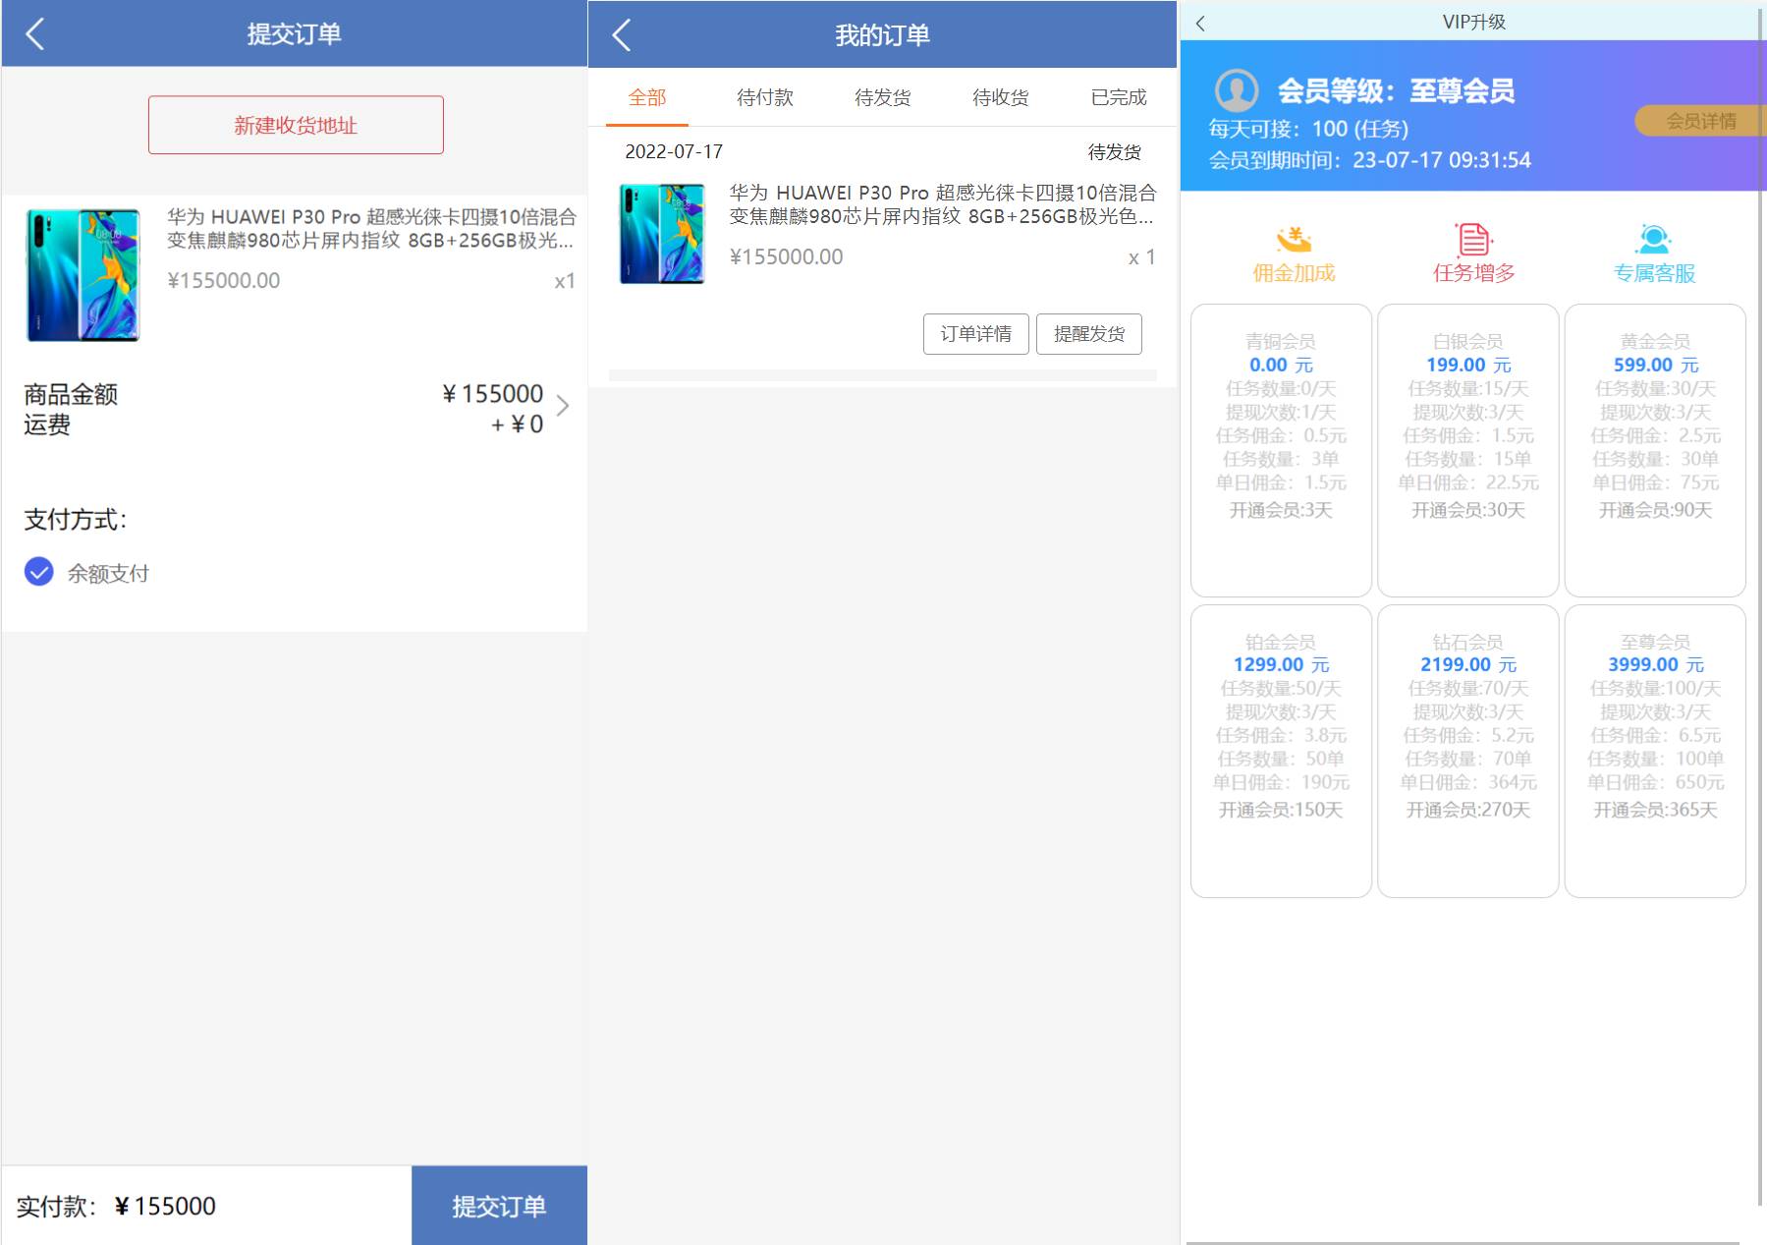
Task: Choose the 钻石会员 2199.00 元 plan card
Action: (1467, 751)
